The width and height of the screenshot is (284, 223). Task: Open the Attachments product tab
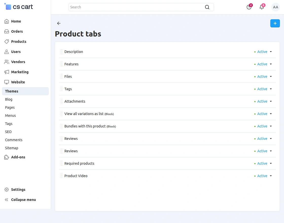coord(75,101)
